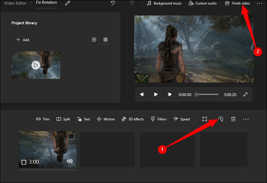
Task: Click the pencil icon to rename project
Action: 67,3
